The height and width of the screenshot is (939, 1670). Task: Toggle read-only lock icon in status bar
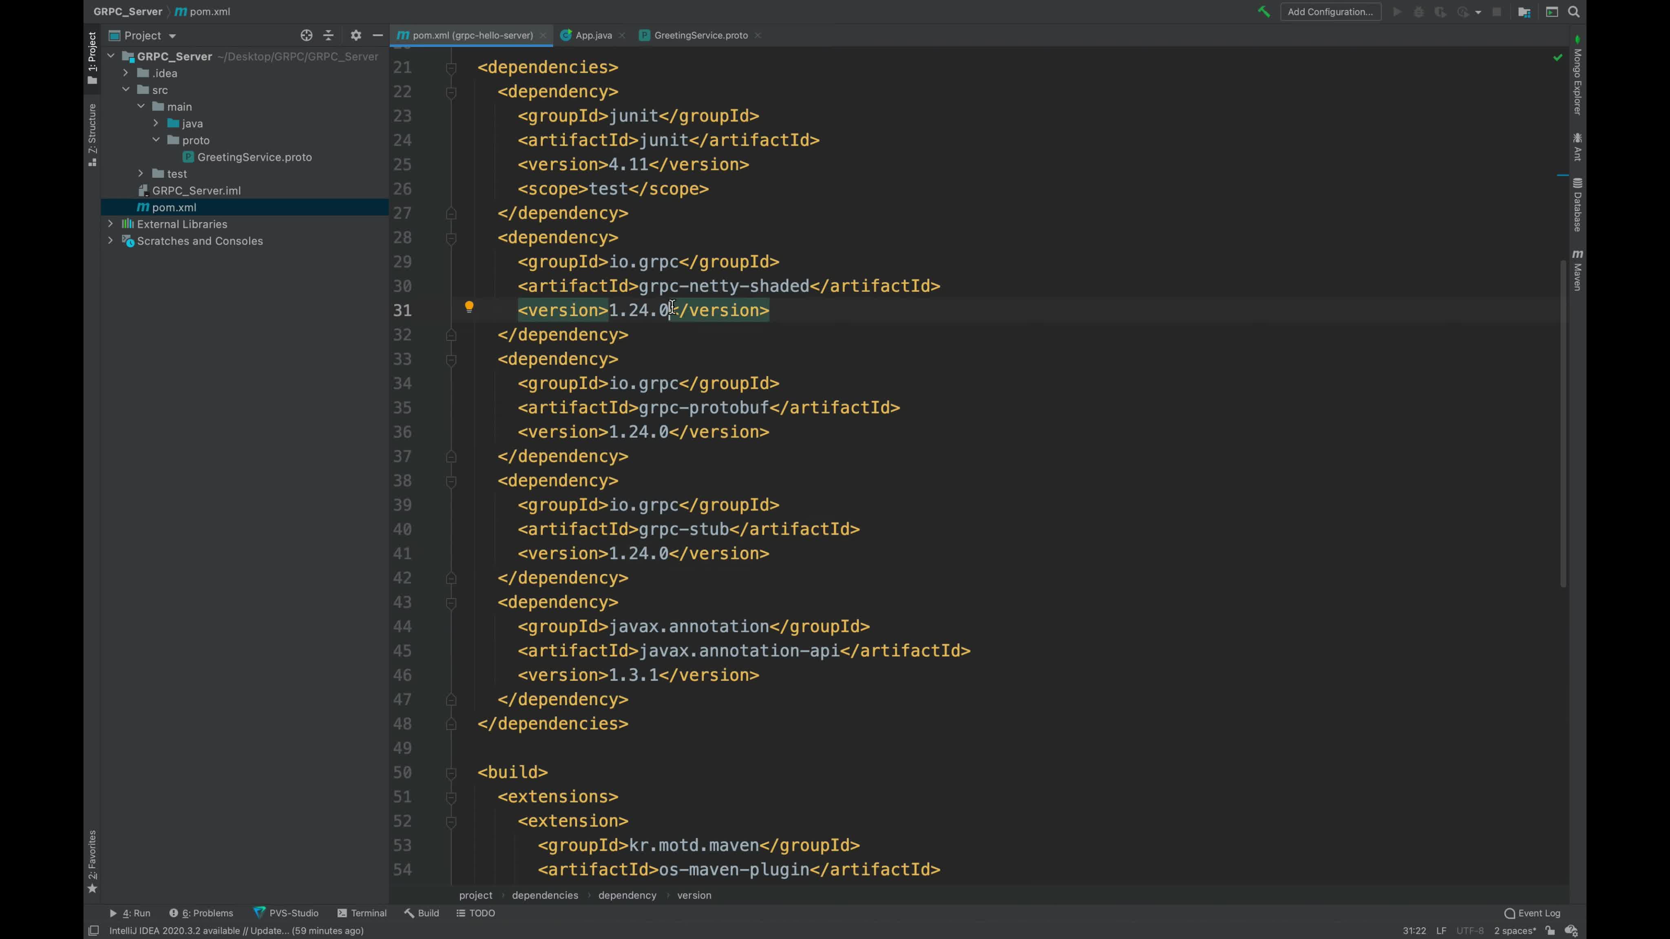tap(1550, 930)
